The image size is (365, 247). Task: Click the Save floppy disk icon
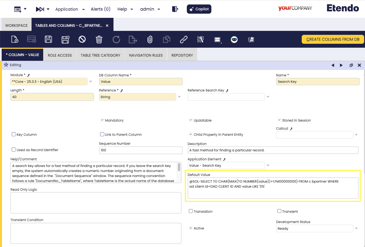49,40
